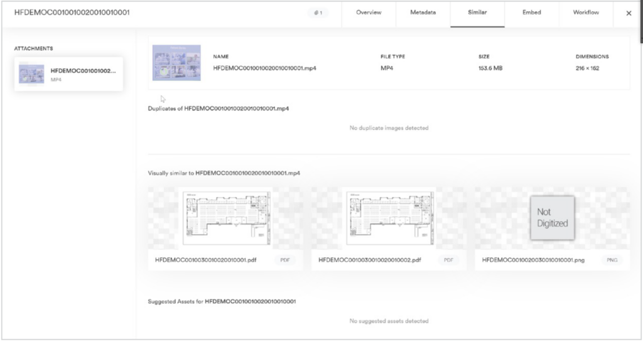Select the Similar tab
This screenshot has width=643, height=342.
pyautogui.click(x=477, y=13)
